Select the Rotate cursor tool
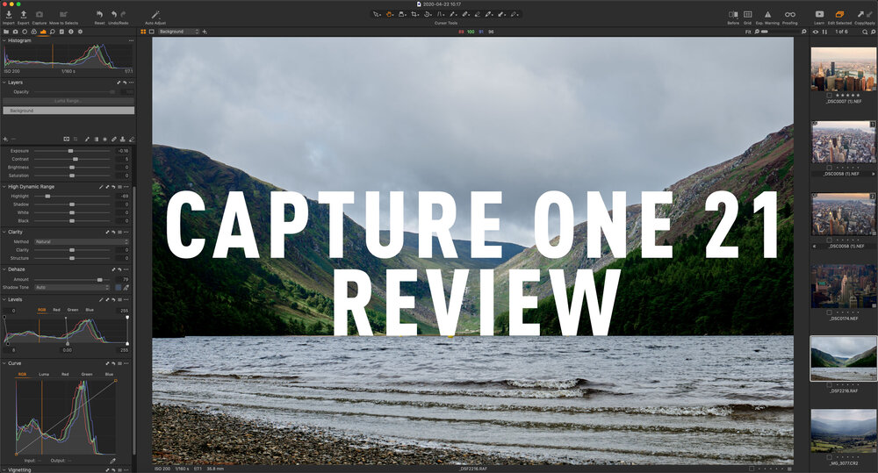 click(428, 15)
